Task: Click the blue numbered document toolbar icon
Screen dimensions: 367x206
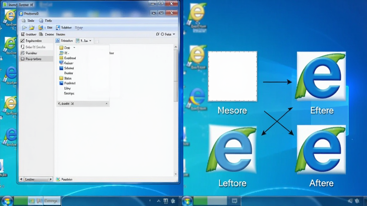Action: point(58,28)
